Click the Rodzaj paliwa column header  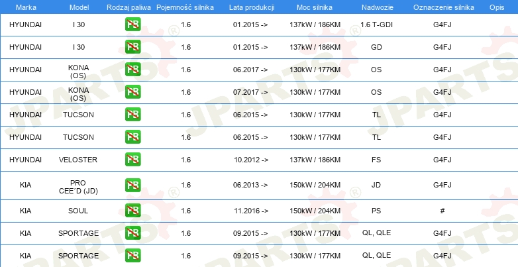coord(129,7)
